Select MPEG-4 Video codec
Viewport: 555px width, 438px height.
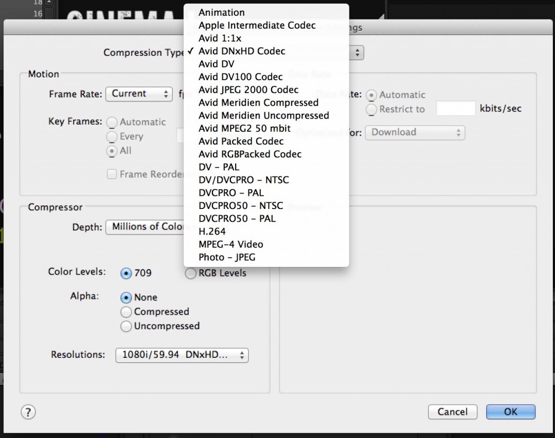(x=266, y=244)
